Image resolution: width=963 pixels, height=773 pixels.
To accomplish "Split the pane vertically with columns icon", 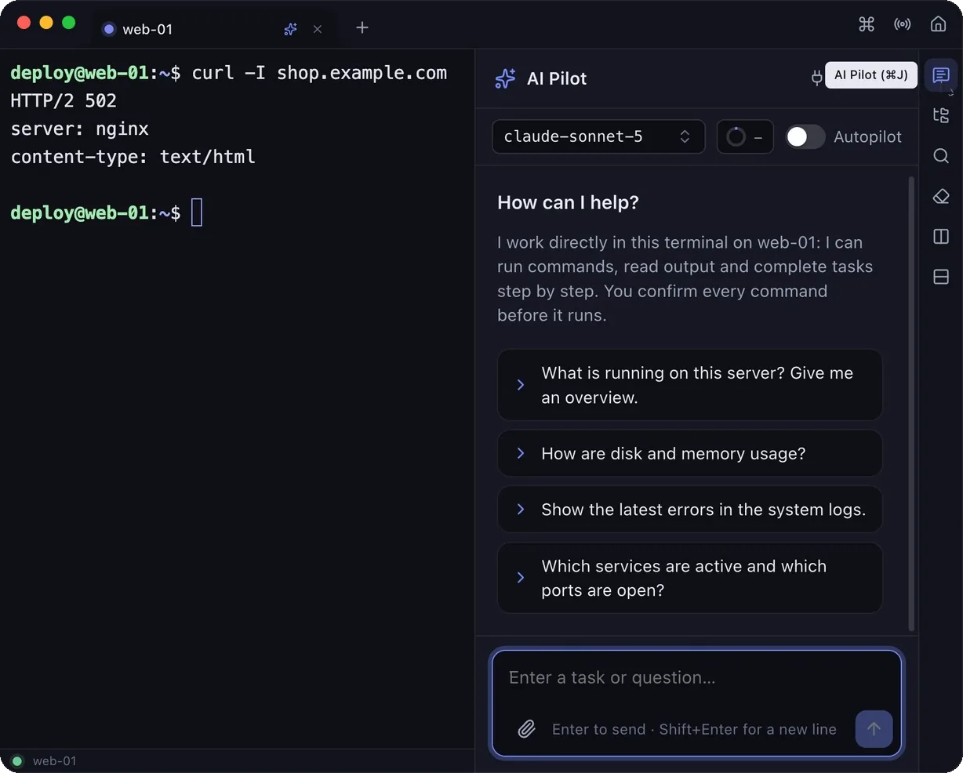I will click(941, 236).
